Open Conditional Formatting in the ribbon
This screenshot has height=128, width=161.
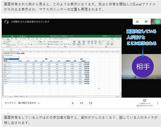(x=74, y=42)
